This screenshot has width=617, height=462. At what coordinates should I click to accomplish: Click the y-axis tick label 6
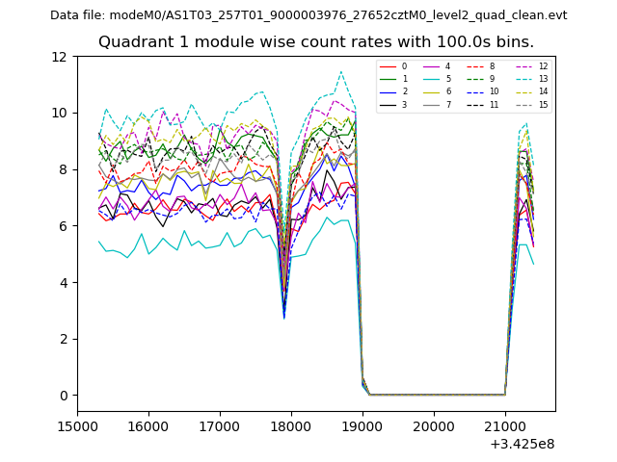coord(62,226)
